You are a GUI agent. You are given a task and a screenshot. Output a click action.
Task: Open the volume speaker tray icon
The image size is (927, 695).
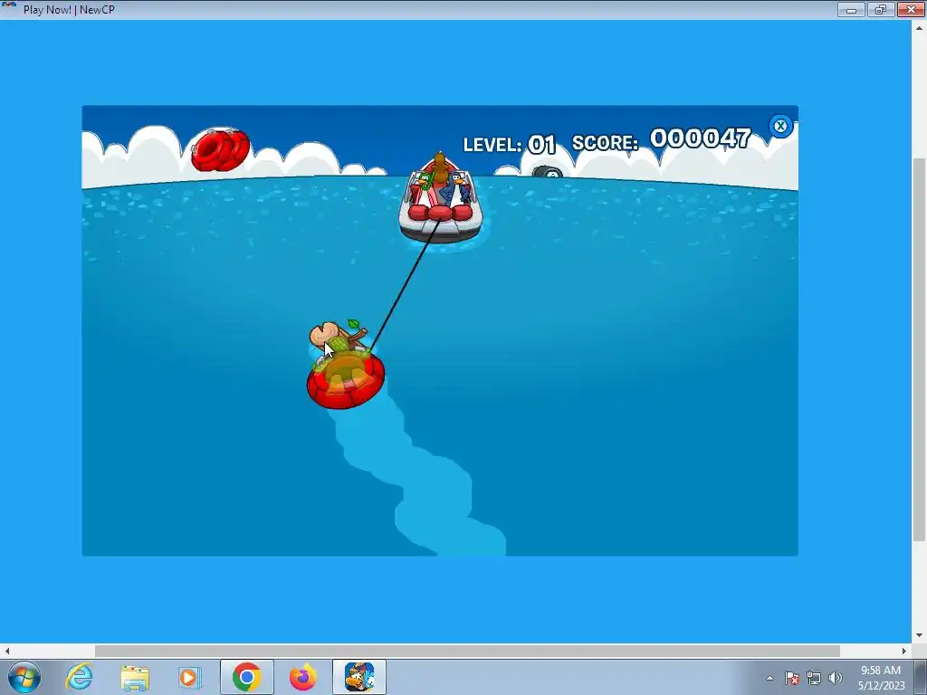(x=835, y=678)
